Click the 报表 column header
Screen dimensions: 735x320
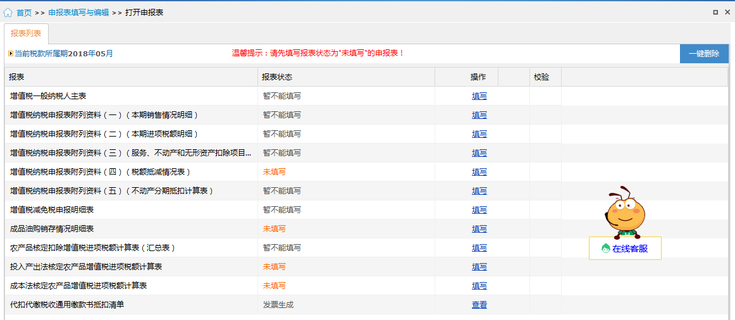(132, 77)
